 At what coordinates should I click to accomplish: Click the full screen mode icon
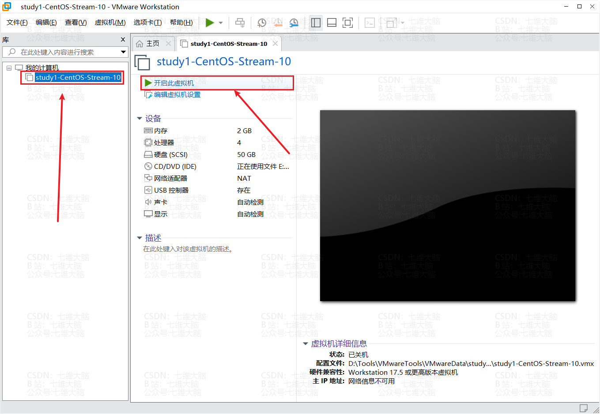point(348,22)
